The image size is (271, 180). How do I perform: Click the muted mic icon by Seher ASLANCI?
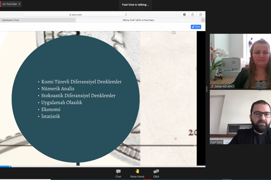point(212,86)
